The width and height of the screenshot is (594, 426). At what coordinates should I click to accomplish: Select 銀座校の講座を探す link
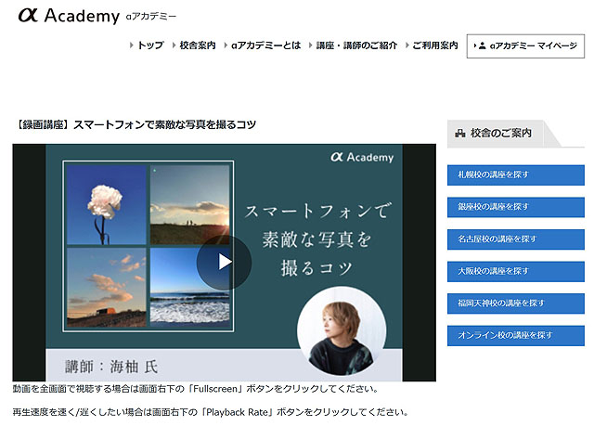click(x=515, y=206)
